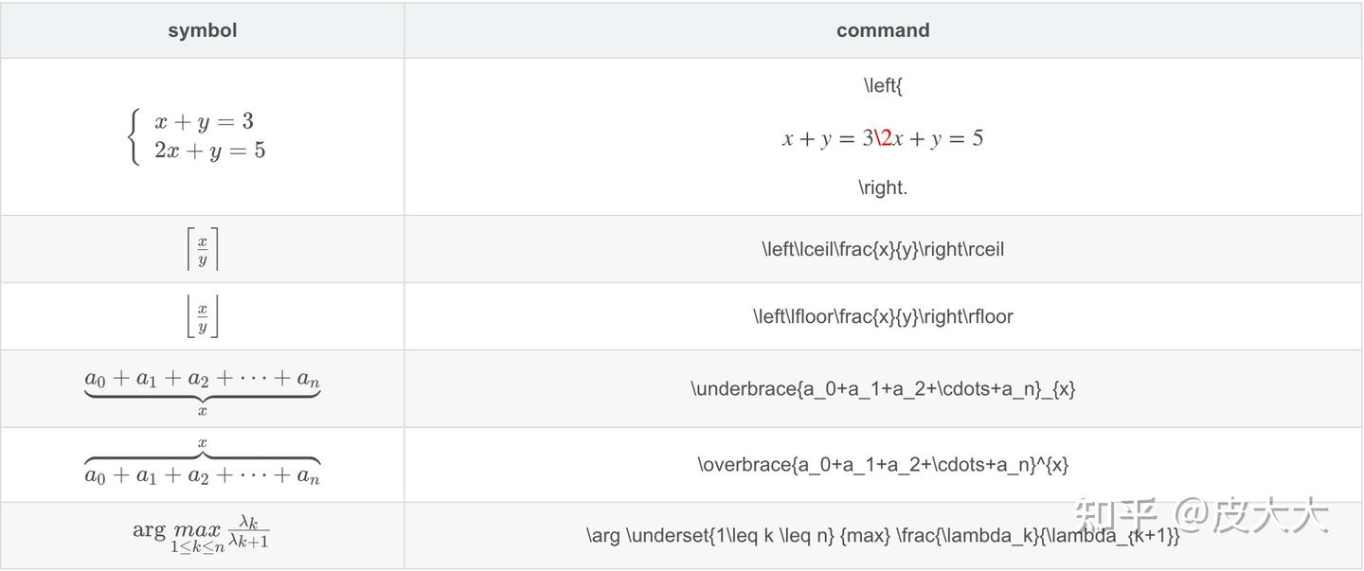Click the 知乎 watermark logo
This screenshot has height=571, width=1364.
pos(1116,516)
